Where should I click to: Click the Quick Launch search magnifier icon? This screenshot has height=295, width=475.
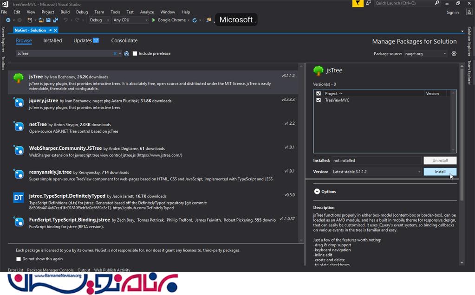[437, 3]
